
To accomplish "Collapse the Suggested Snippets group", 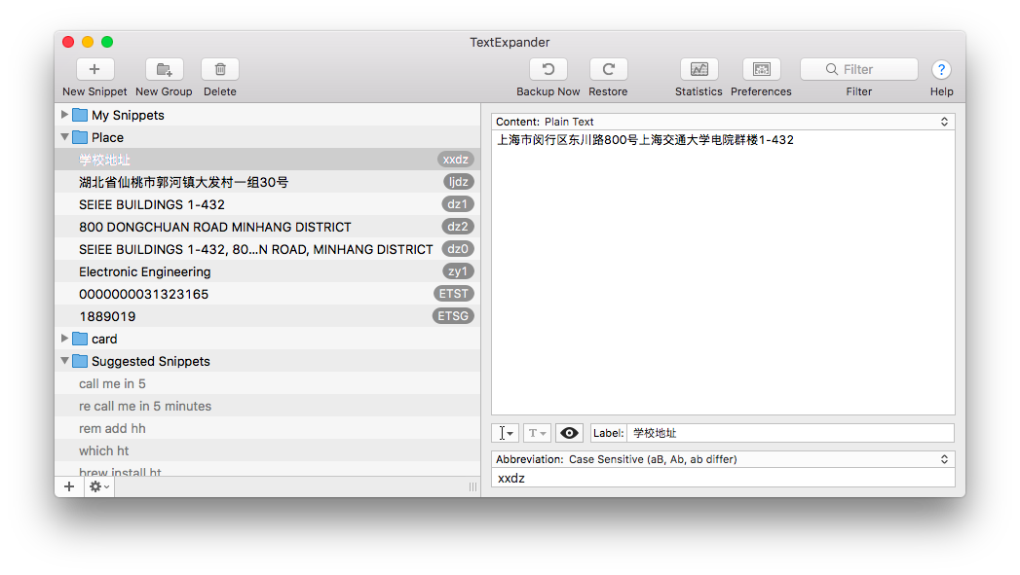I will point(64,361).
